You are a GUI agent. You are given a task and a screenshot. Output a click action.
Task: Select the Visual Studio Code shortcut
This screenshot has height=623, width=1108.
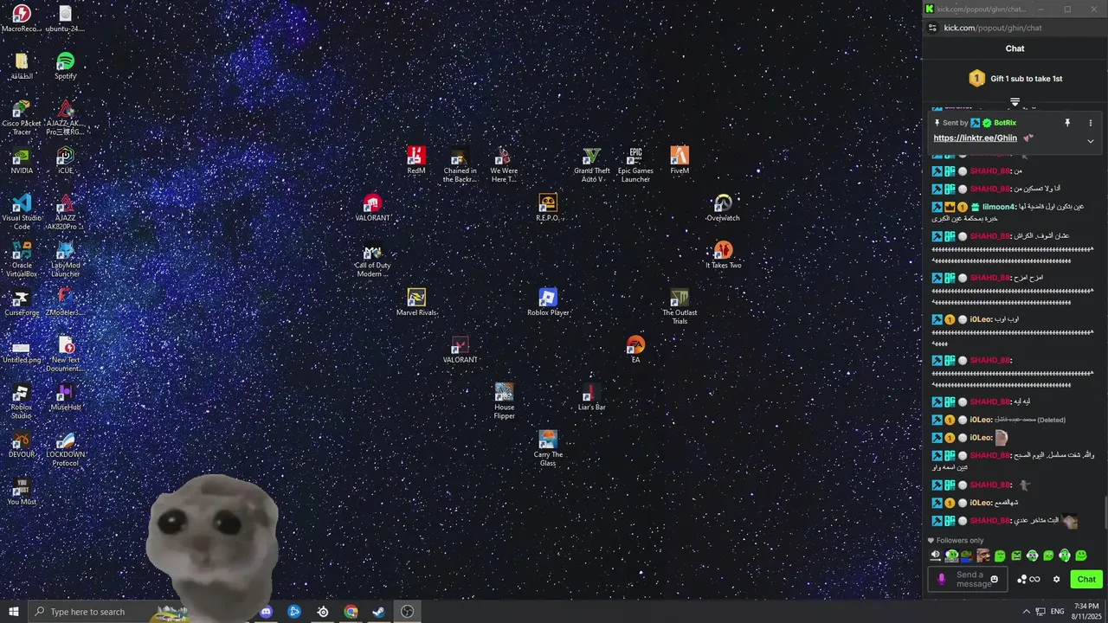(x=22, y=212)
